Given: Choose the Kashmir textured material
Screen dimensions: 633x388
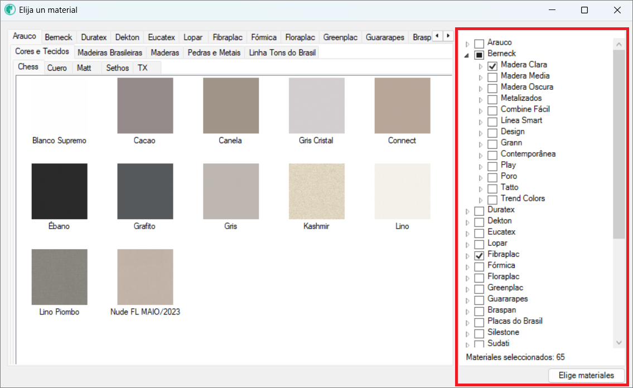Looking at the screenshot, I should pyautogui.click(x=316, y=191).
